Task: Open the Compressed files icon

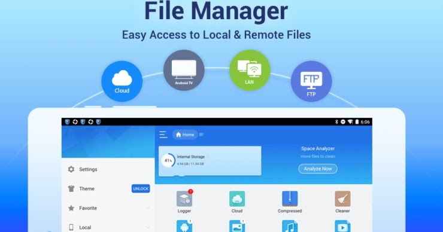Action: coord(290,199)
